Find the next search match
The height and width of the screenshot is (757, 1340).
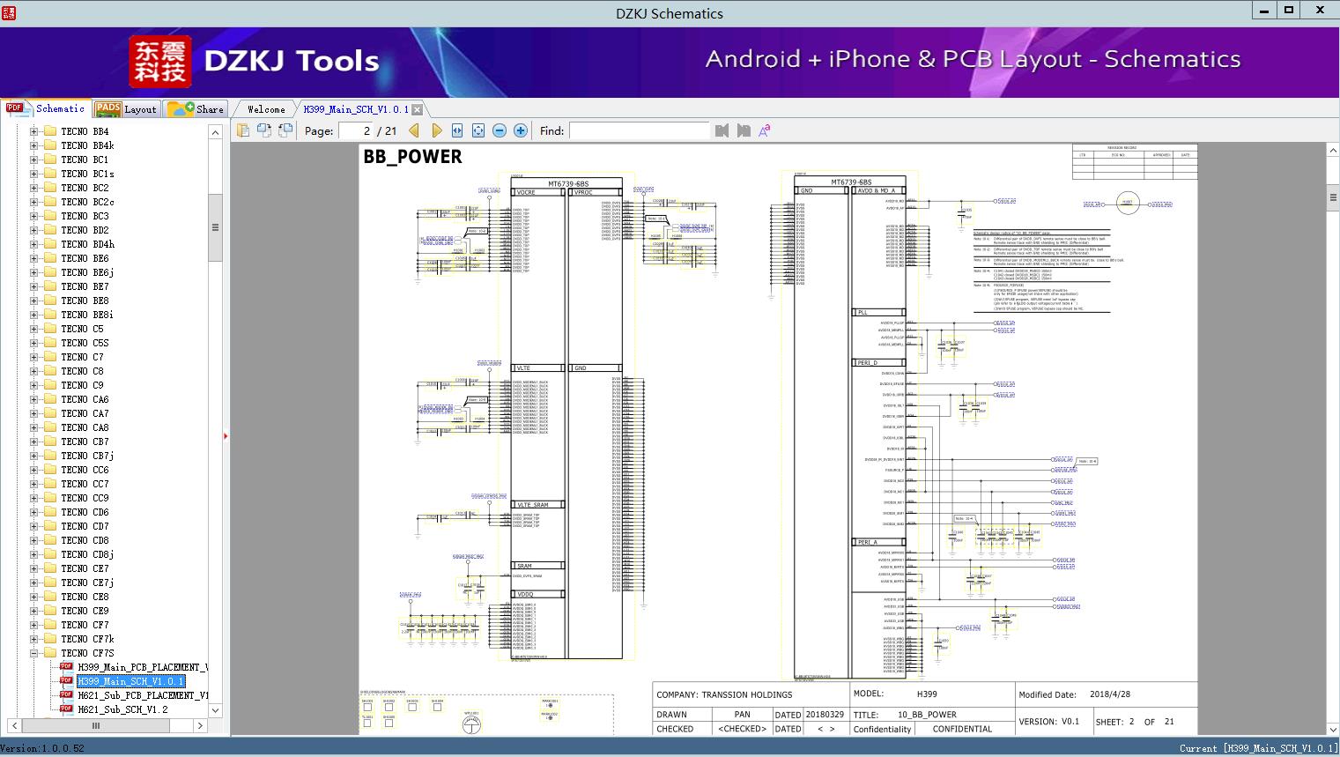coord(744,130)
